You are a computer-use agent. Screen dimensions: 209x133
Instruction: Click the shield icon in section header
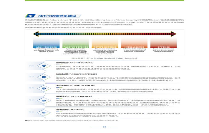coord(31,16)
